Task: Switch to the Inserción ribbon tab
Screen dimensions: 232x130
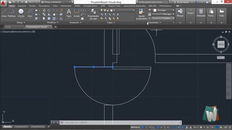Action: click(x=22, y=6)
